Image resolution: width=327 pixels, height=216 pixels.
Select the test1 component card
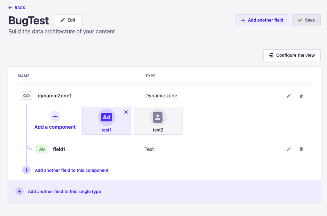(x=107, y=121)
